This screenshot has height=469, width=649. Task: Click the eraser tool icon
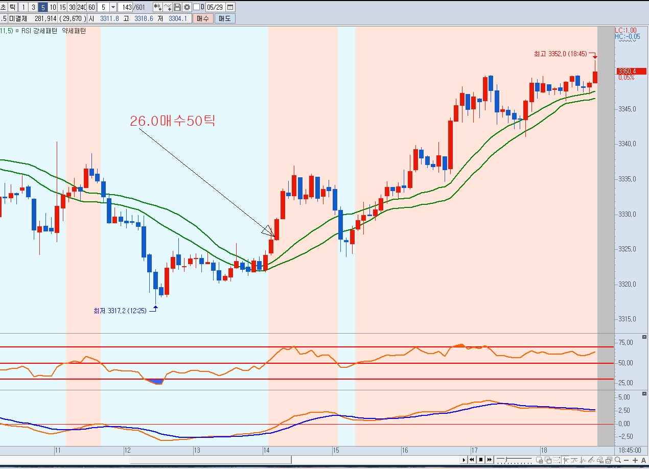point(600,460)
